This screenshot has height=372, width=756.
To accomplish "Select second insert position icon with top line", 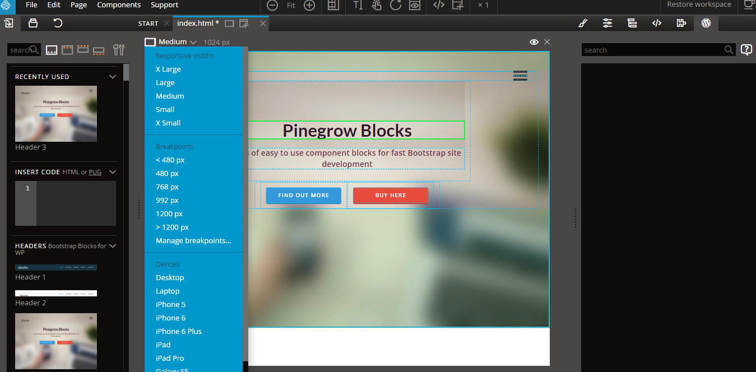I will (x=67, y=50).
